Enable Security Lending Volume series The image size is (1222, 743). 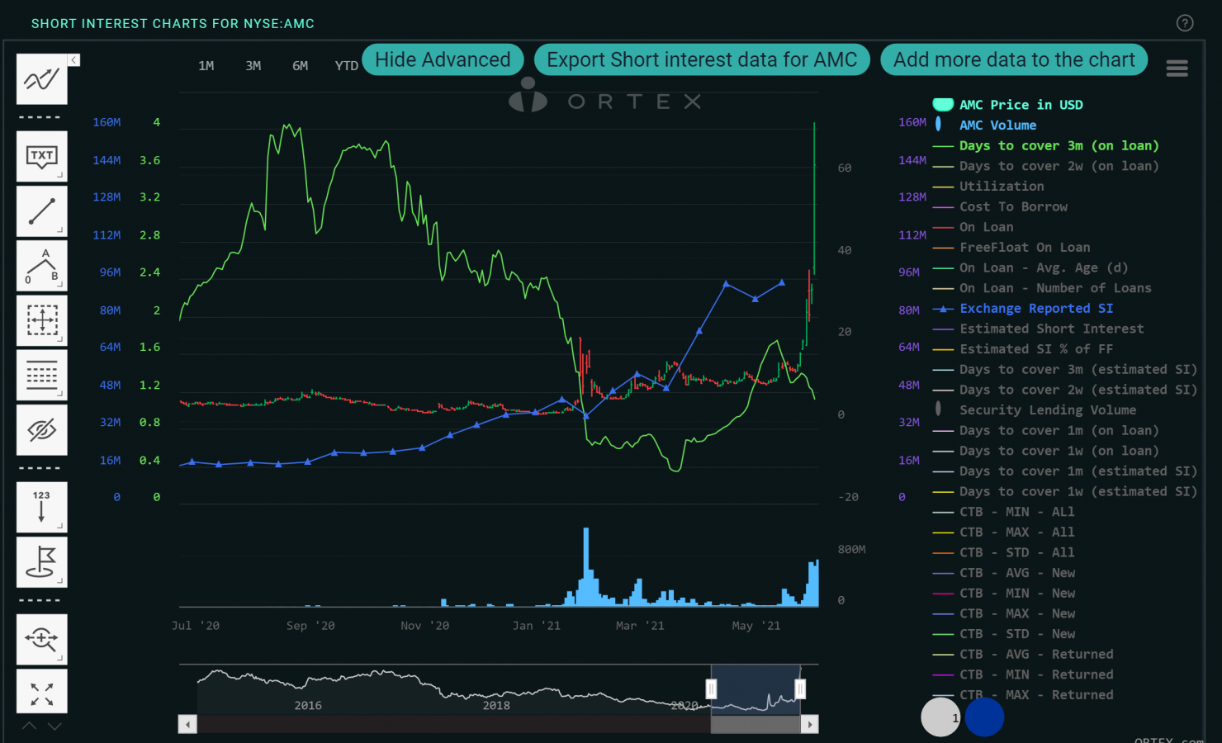pyautogui.click(x=1048, y=410)
